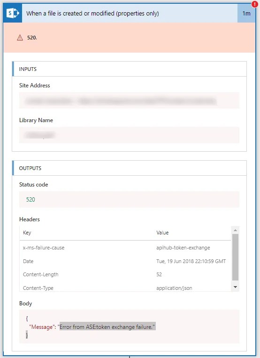Screen dimensions: 260x358
Task: Click the SharePoint trigger icon
Action: [x=13, y=13]
